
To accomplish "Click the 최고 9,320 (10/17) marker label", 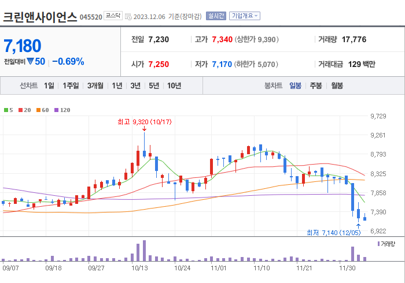I will pos(145,122).
